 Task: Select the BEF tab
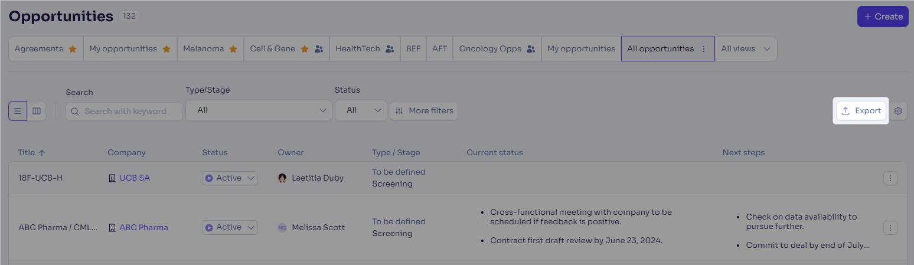413,49
